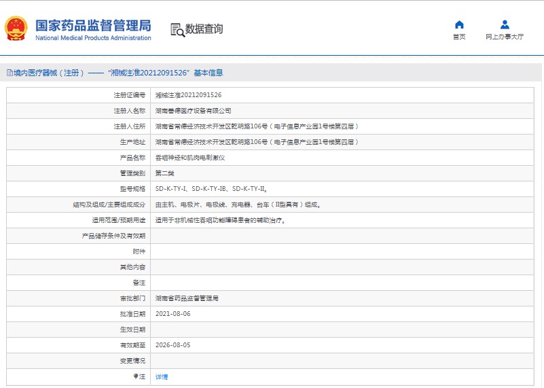Click the 2026-08-05 expiry date
544x388 pixels.
pos(173,345)
